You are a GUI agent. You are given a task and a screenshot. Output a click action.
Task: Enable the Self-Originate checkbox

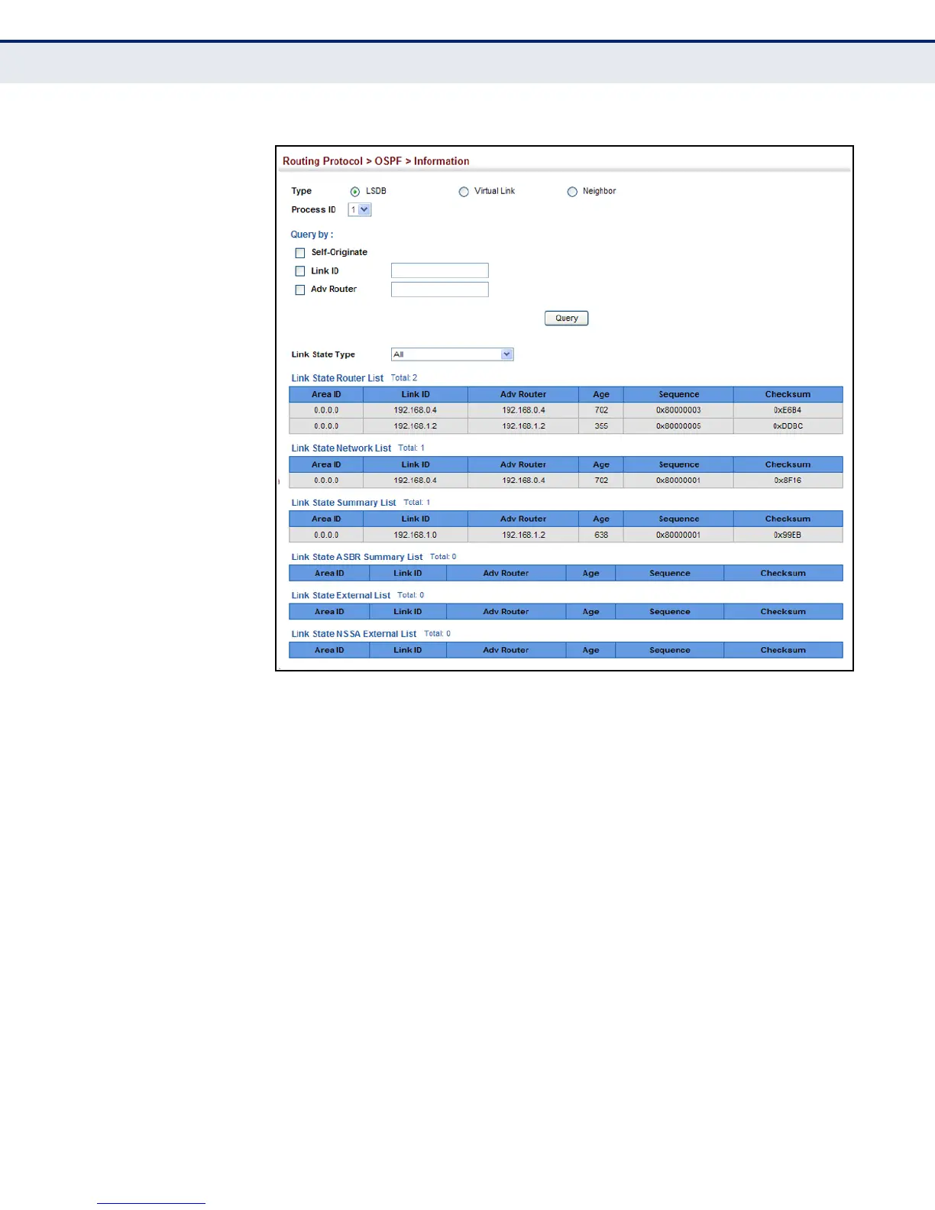300,253
